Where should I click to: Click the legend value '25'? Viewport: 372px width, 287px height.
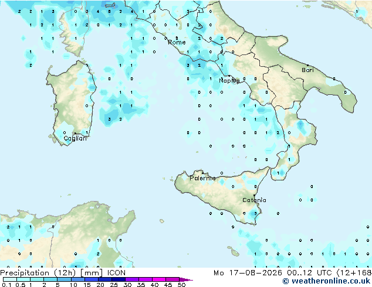[114, 285]
